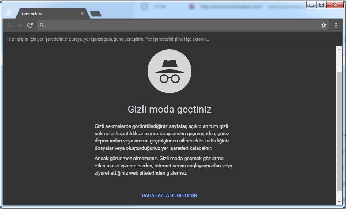Go back using the back arrow
The height and width of the screenshot is (209, 346).
pos(9,25)
